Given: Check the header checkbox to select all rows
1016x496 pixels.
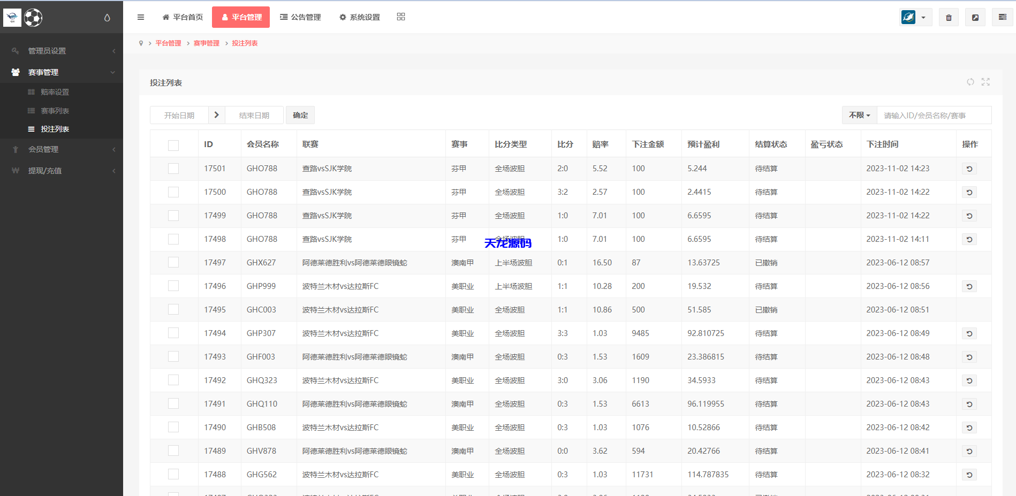Looking at the screenshot, I should (x=173, y=145).
